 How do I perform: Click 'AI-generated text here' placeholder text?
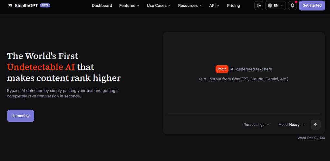tap(251, 69)
